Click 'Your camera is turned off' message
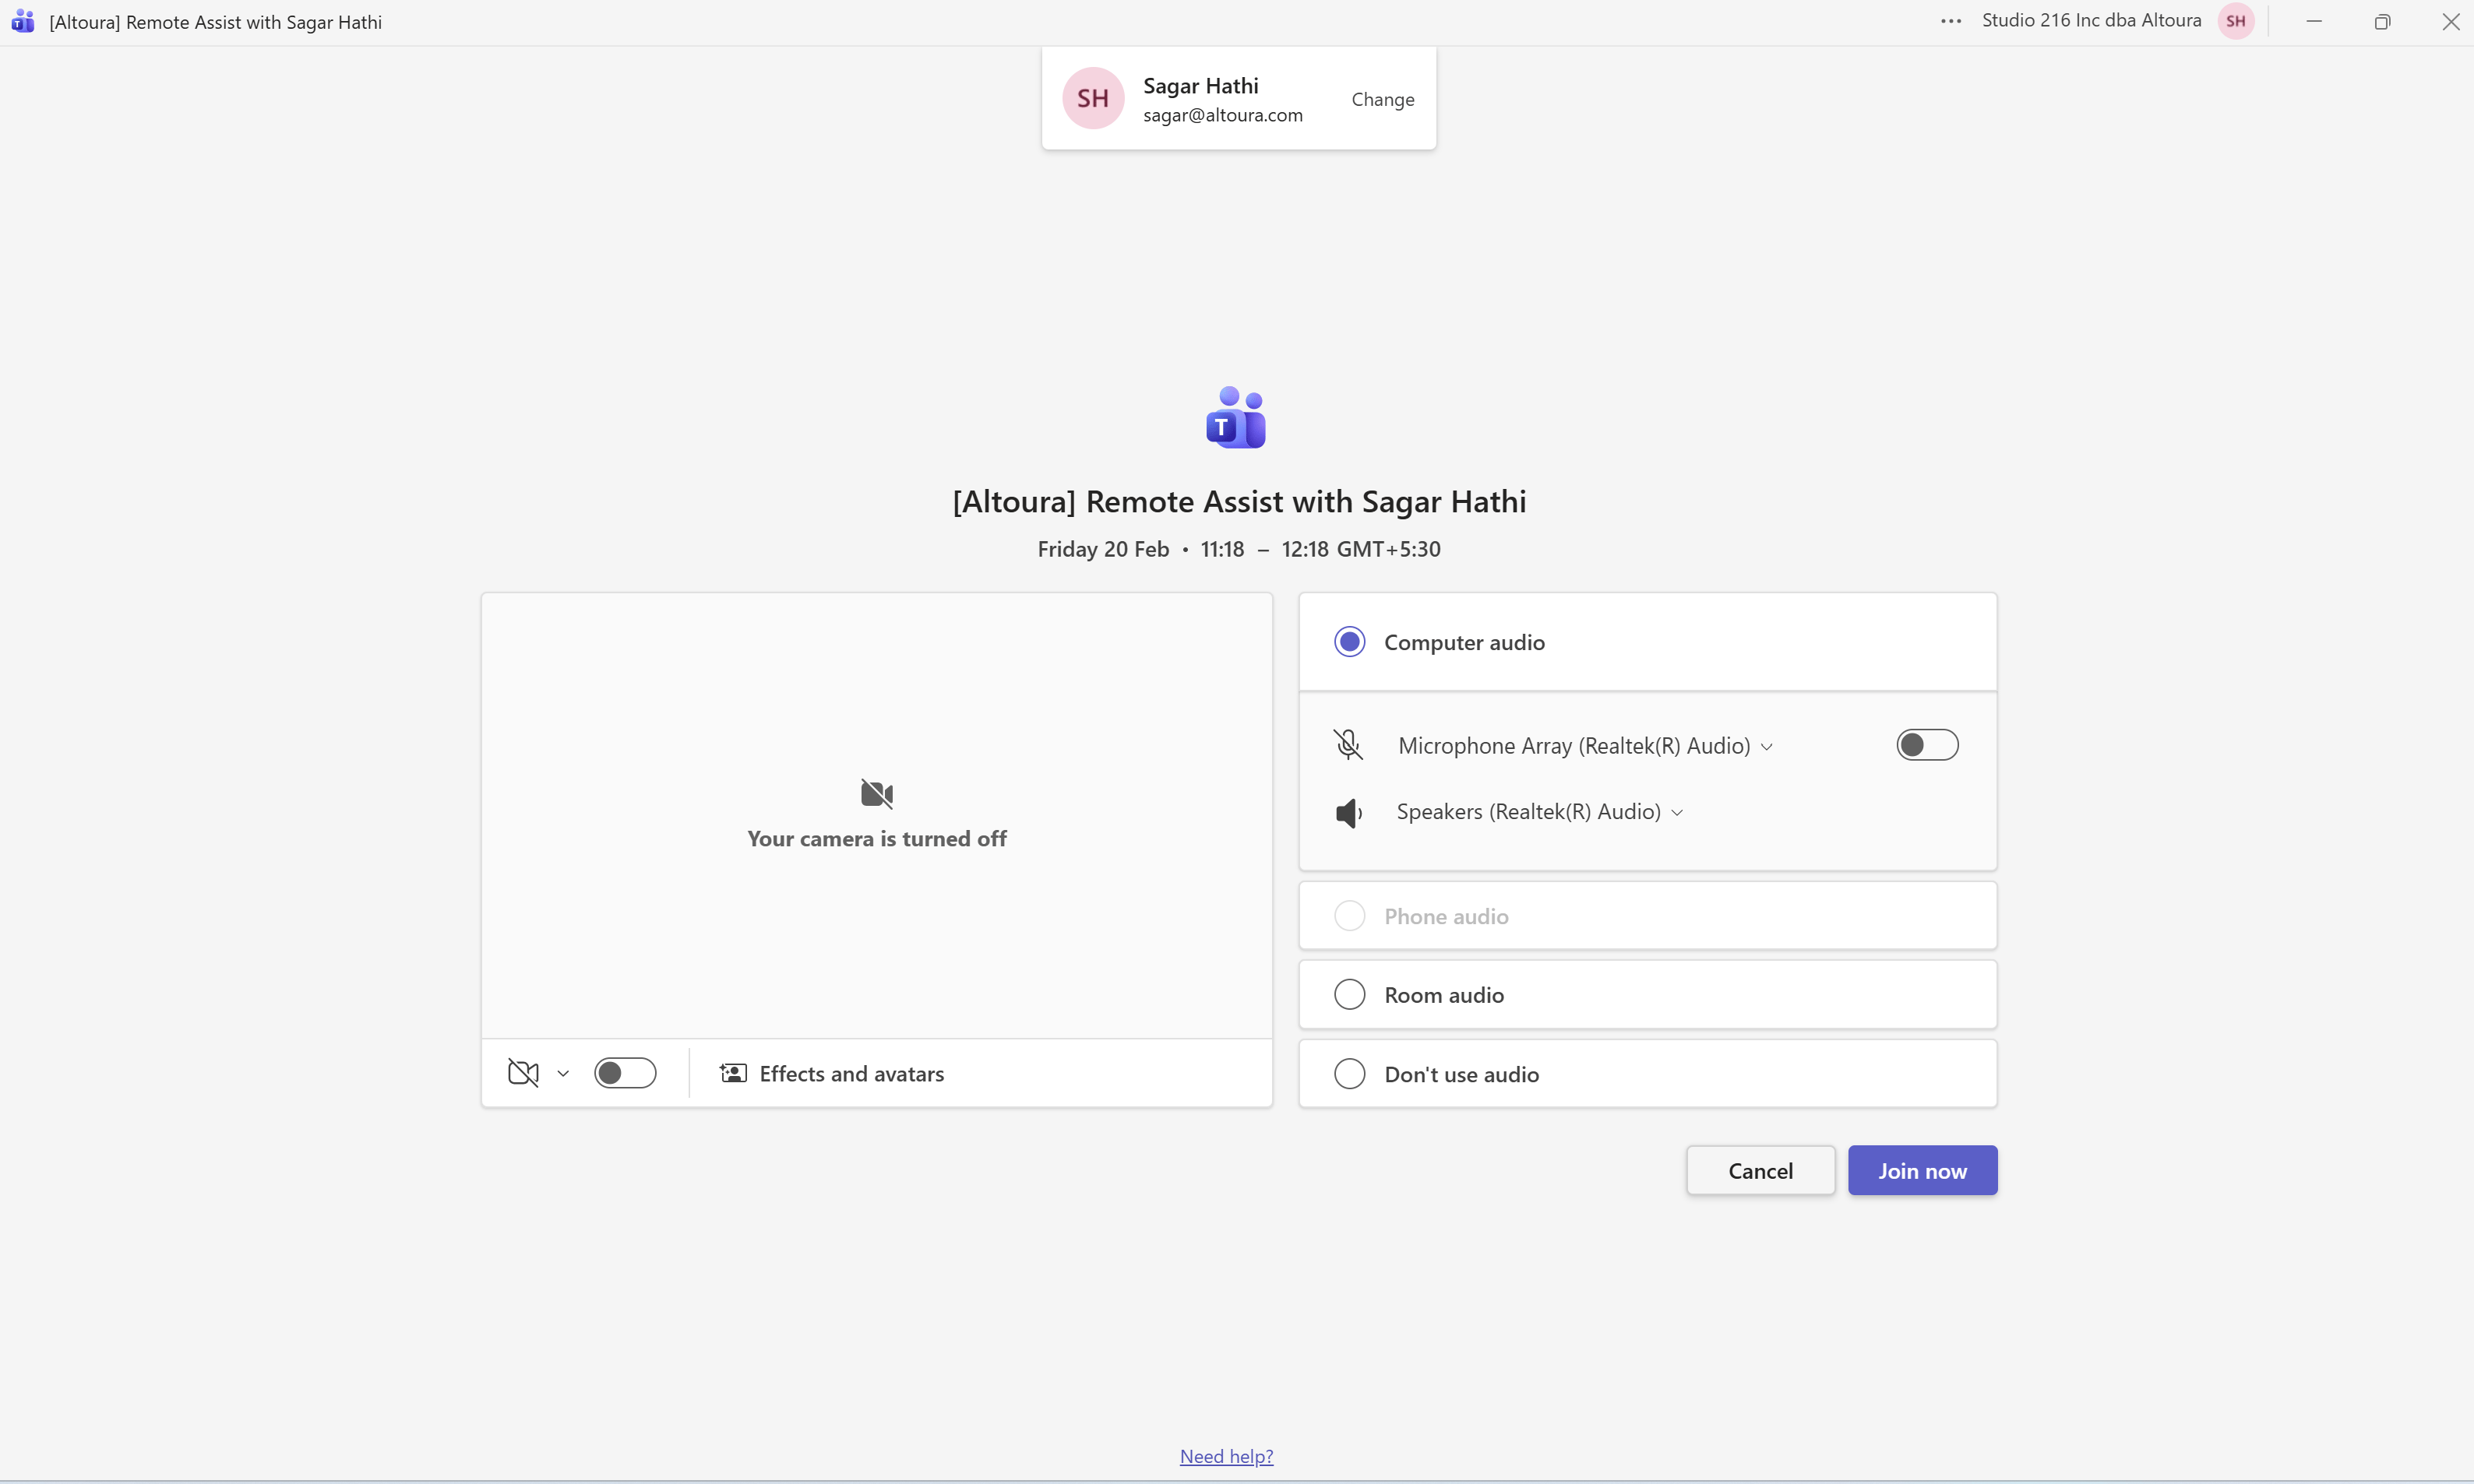2474x1484 pixels. (876, 839)
